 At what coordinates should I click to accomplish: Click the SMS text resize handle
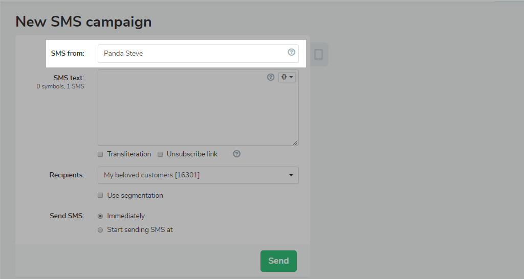(x=295, y=143)
